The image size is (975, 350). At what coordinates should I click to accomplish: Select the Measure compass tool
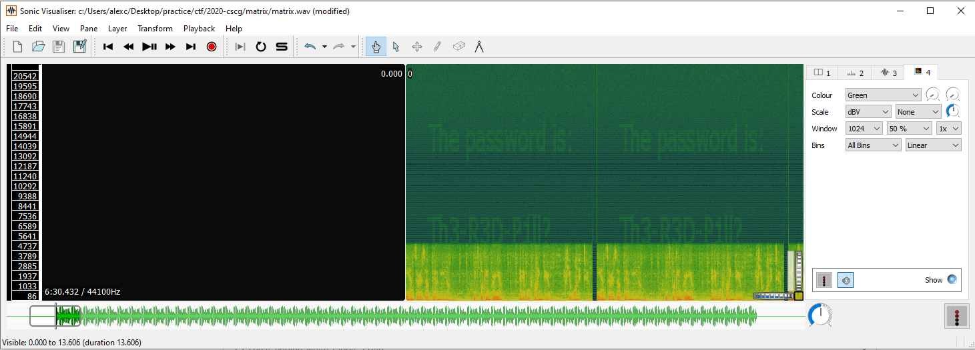478,47
